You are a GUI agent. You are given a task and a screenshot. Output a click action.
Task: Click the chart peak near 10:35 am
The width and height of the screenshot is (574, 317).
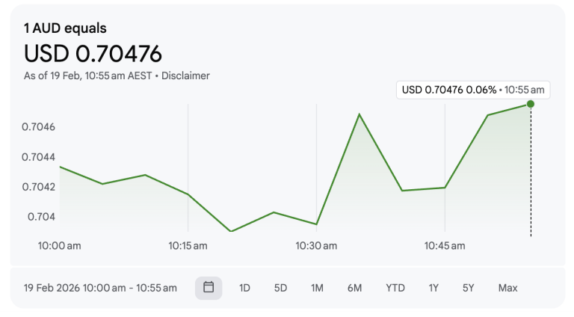click(x=359, y=114)
